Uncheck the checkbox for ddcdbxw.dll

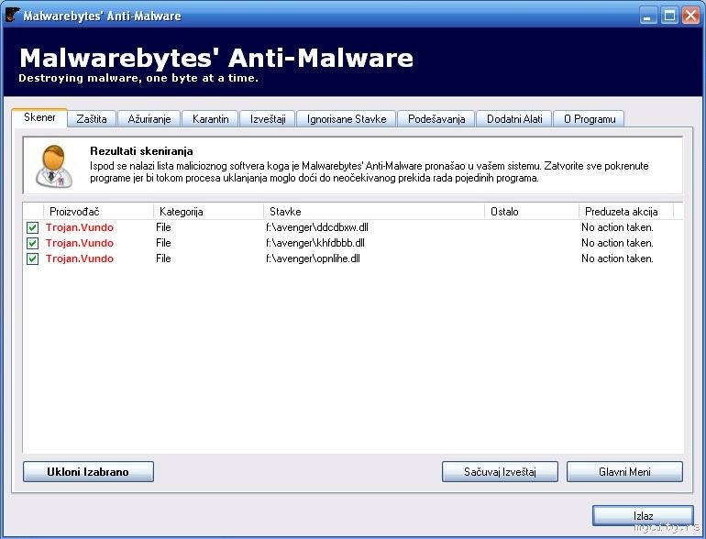32,227
